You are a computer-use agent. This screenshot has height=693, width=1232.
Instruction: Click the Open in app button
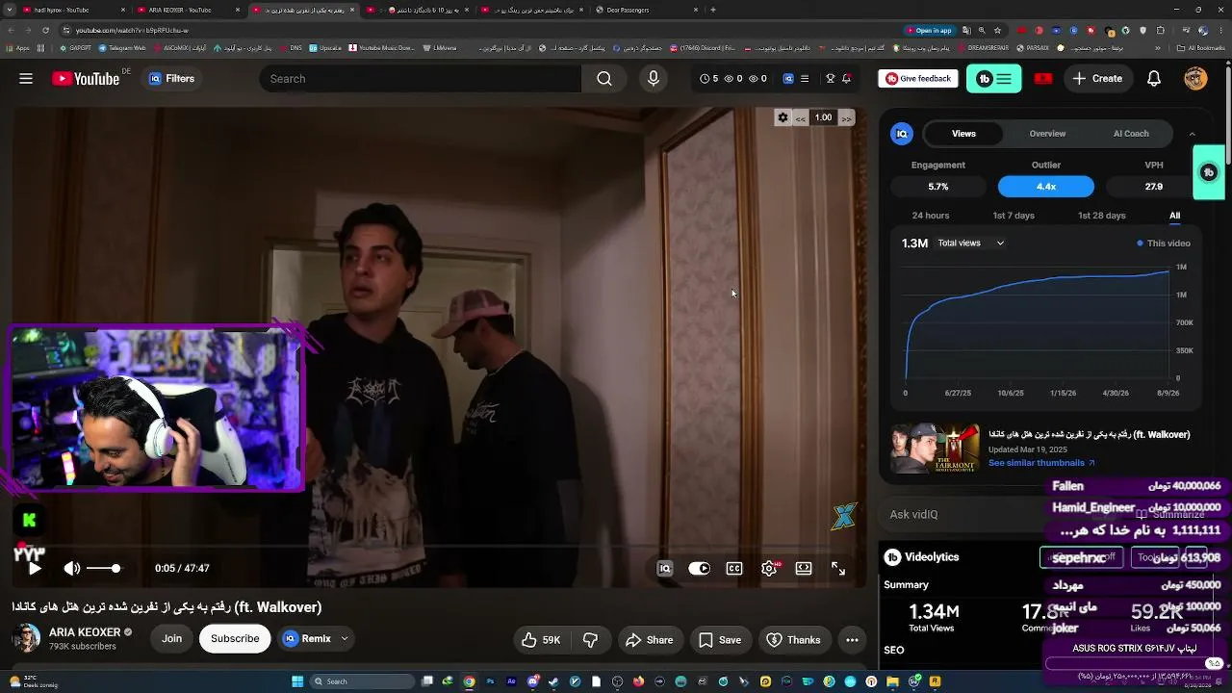coord(928,30)
